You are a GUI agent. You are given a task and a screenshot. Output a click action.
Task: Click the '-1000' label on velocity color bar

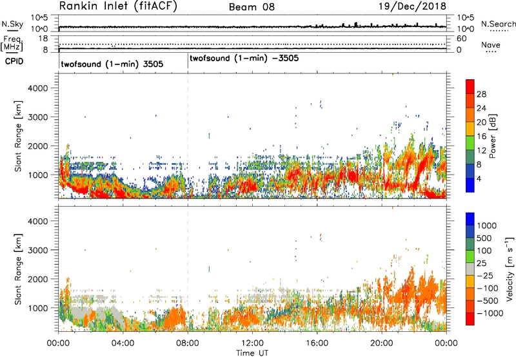click(x=490, y=313)
